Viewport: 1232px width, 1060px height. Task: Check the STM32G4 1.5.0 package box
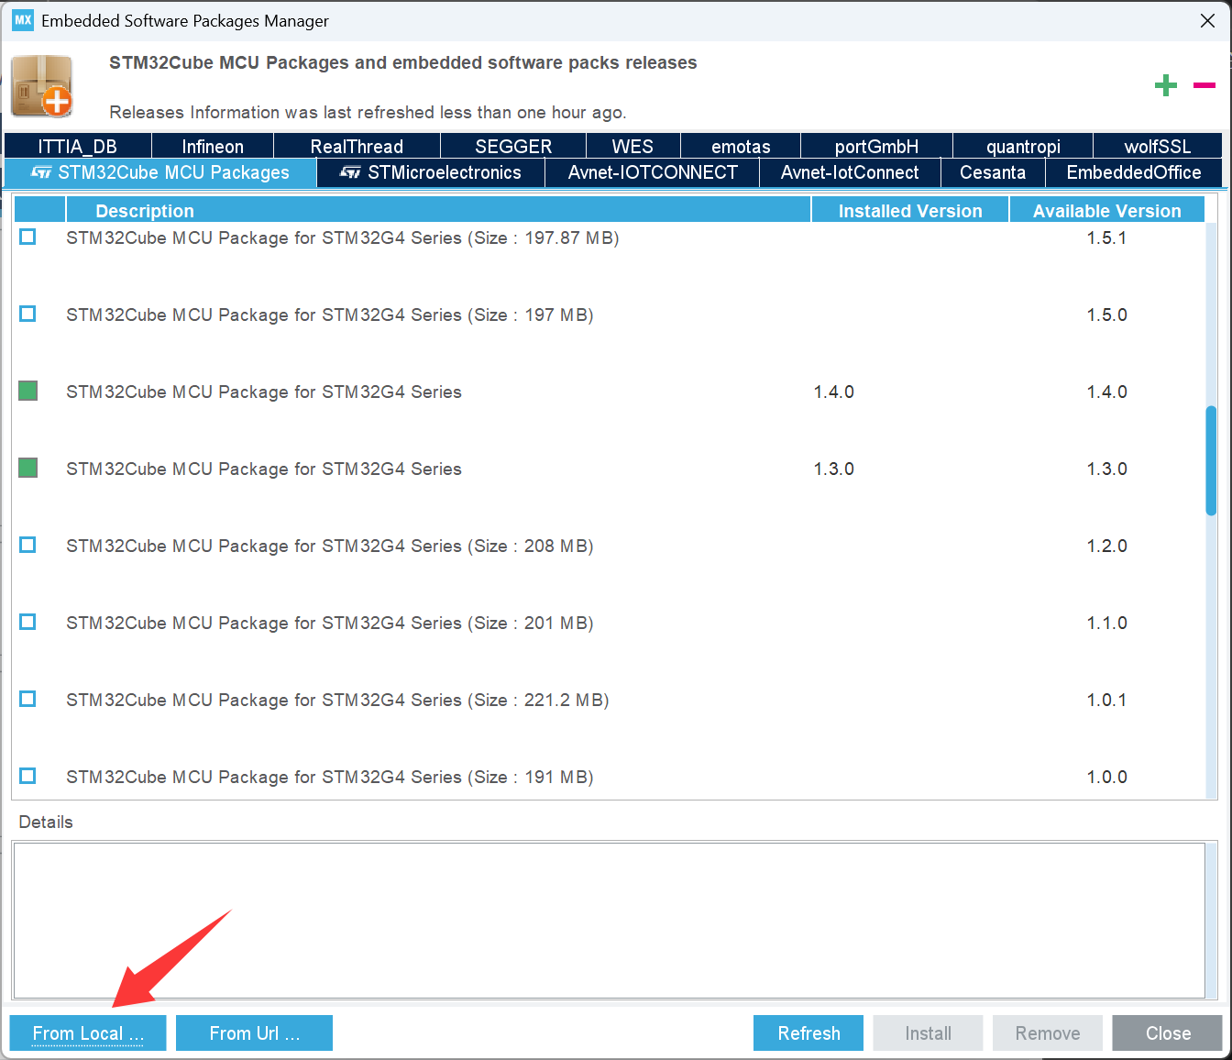coord(27,314)
